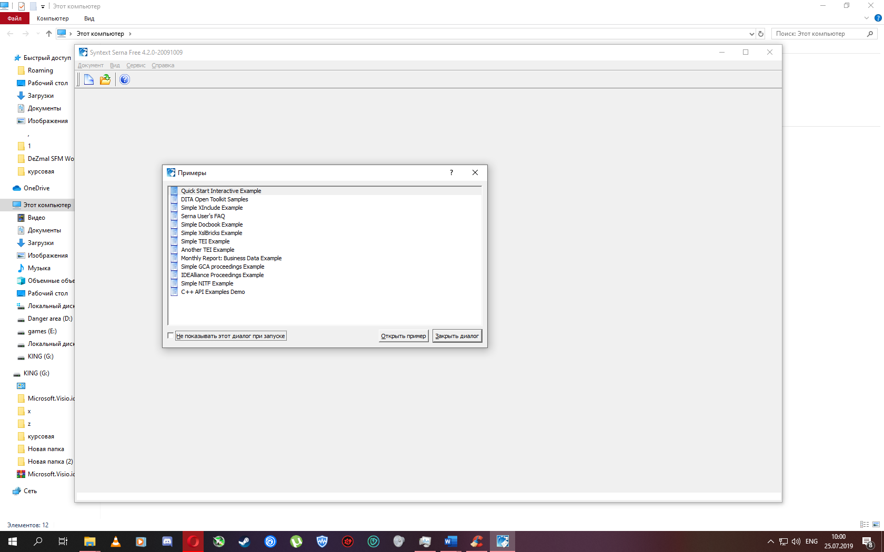
Task: Open the quick access toolbar customize dropdown
Action: click(43, 6)
